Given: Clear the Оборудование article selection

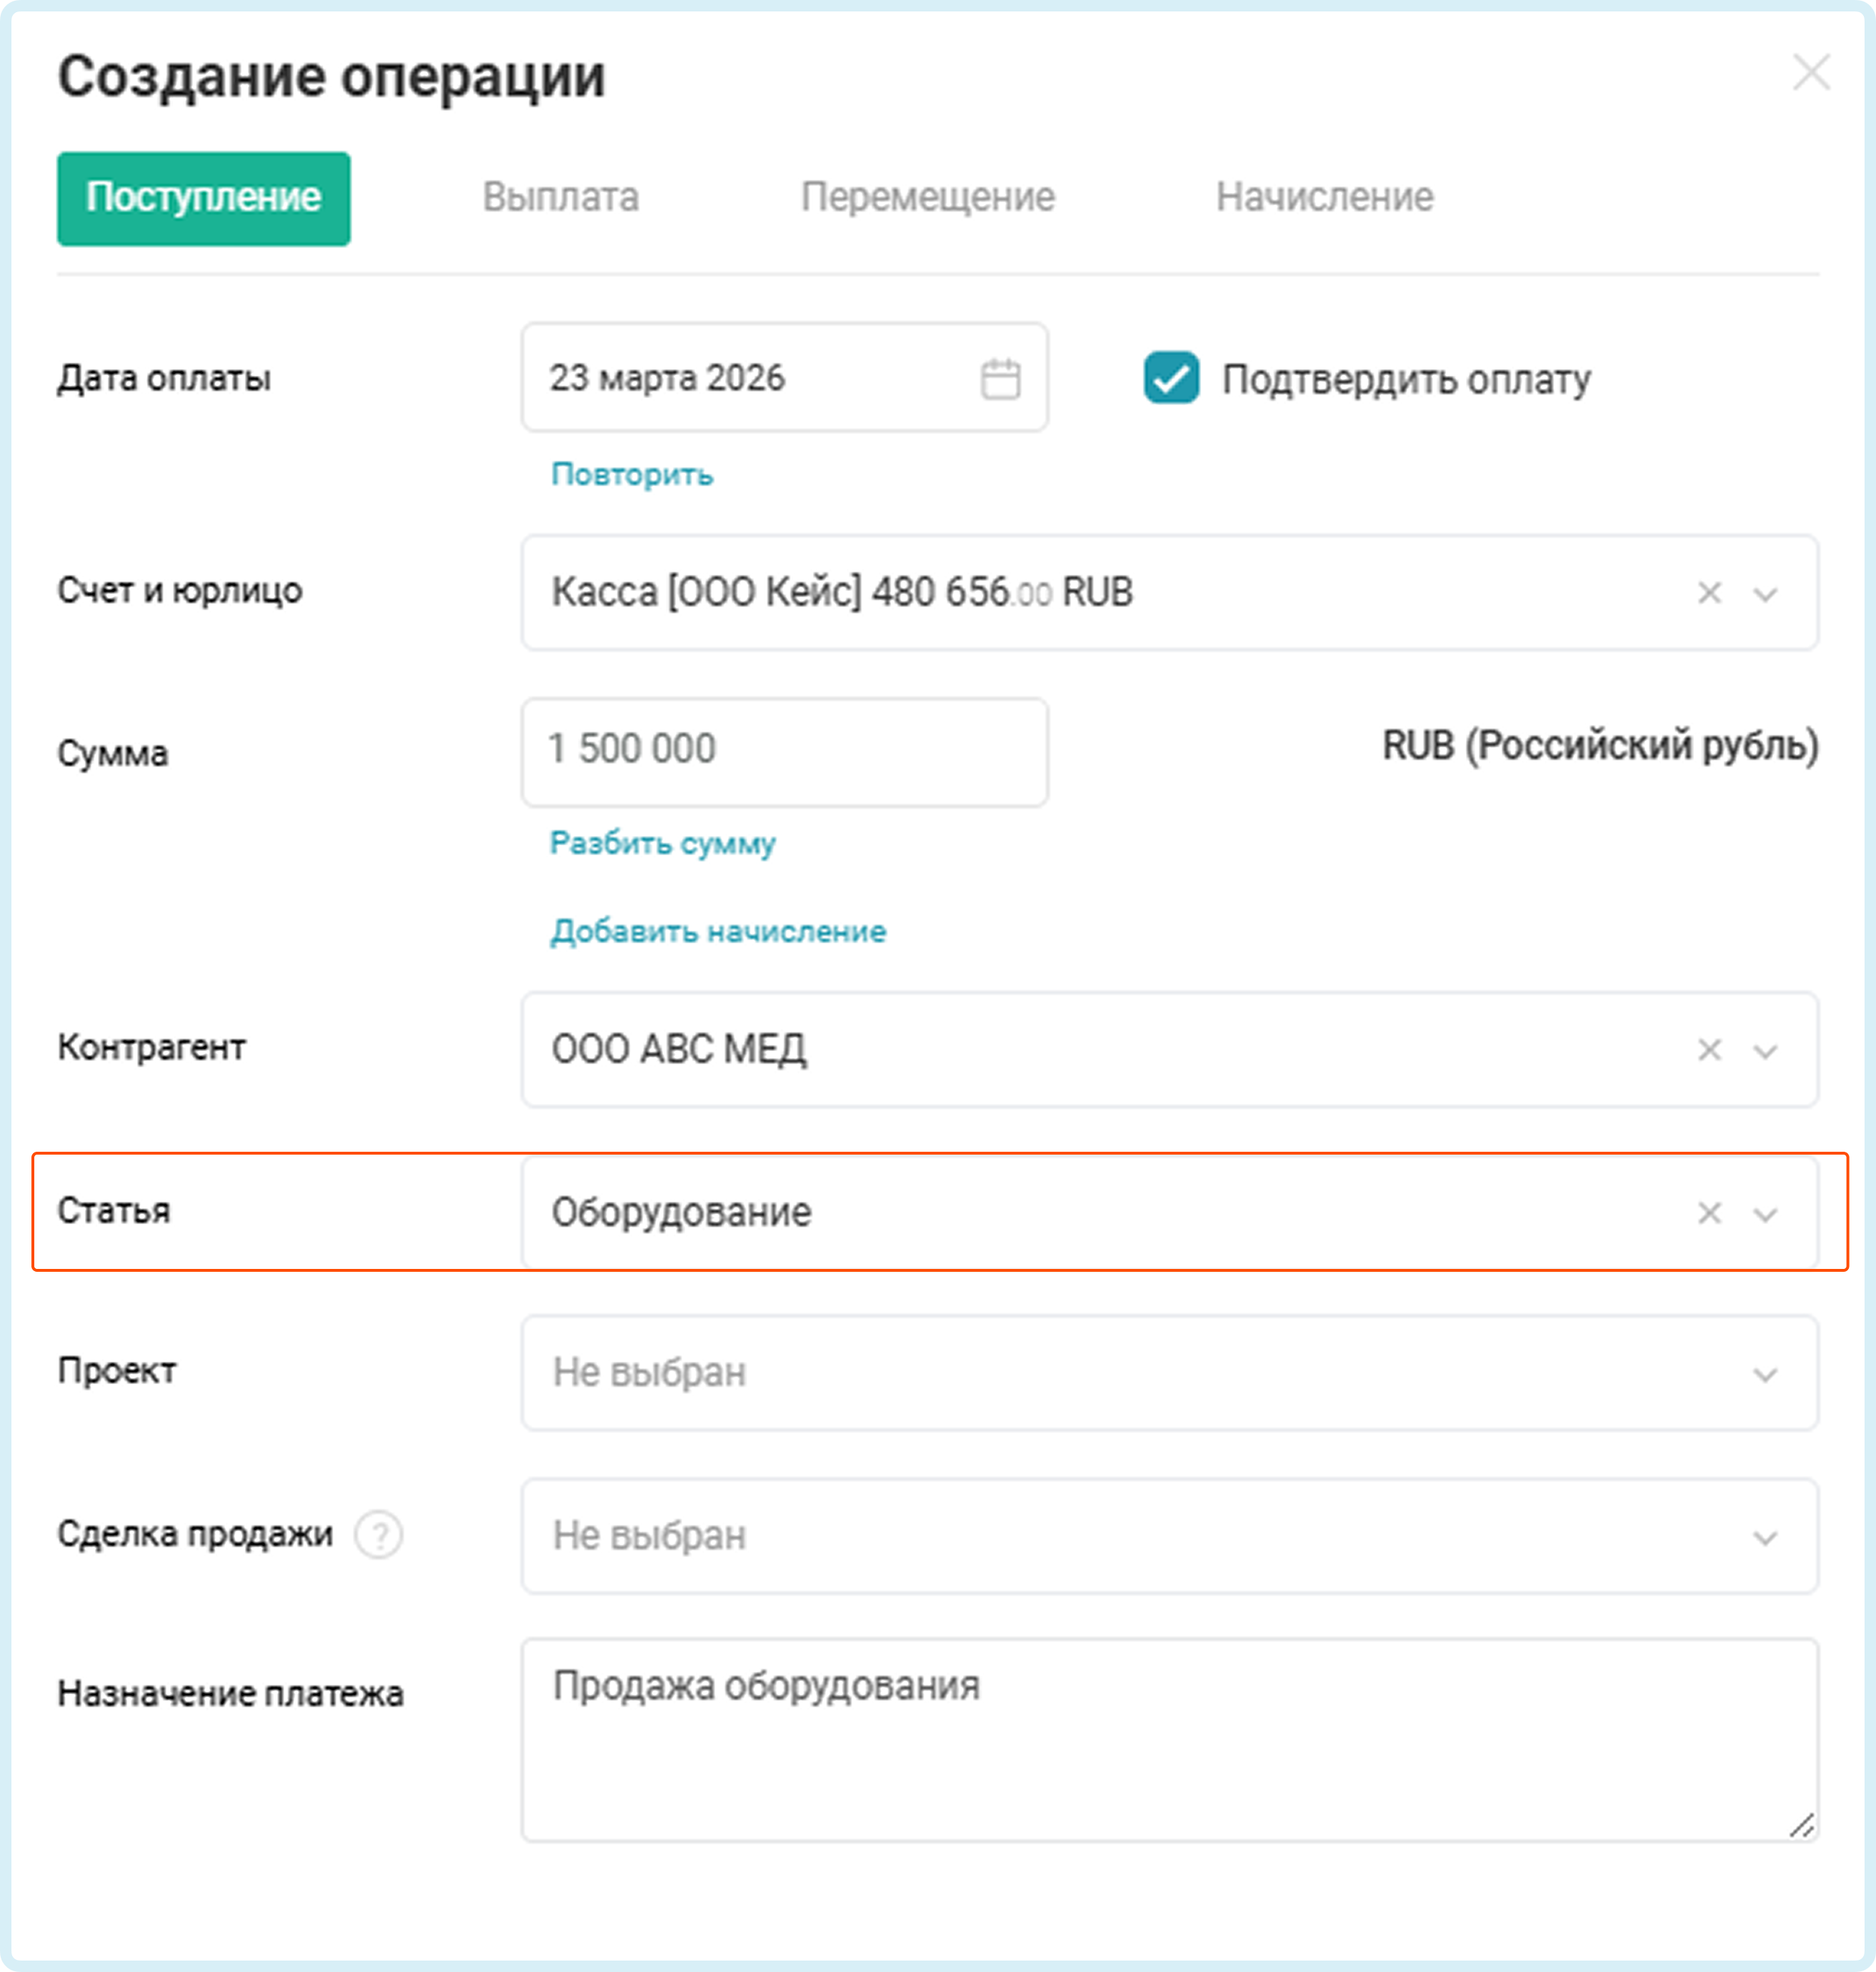Looking at the screenshot, I should (x=1709, y=1213).
